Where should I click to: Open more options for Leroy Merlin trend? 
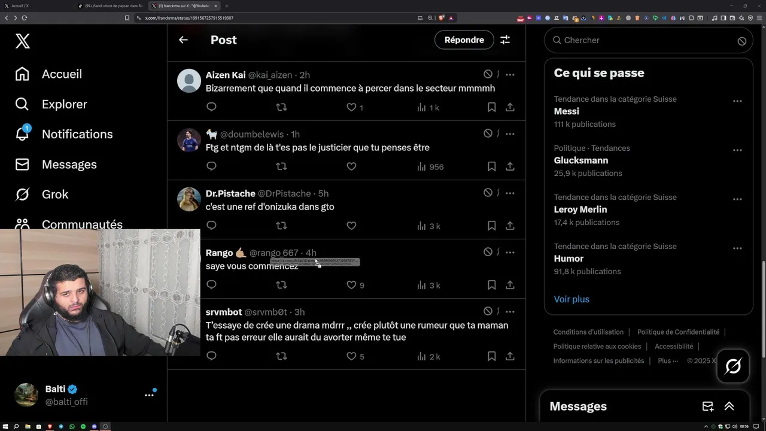click(x=737, y=199)
